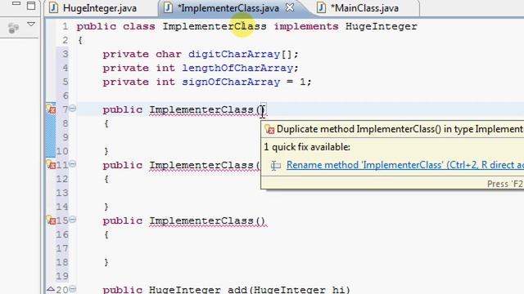
Task: Click the left panel toolbar icon
Action: coord(13,28)
